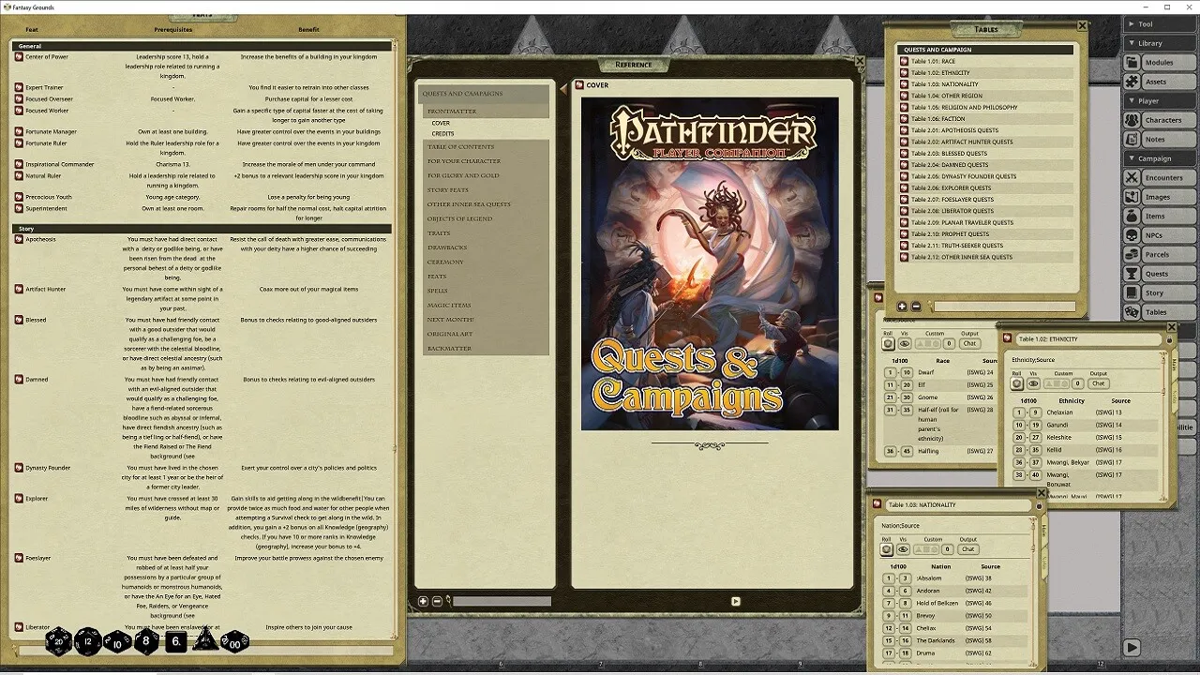Open the Images map icon

(x=1132, y=197)
